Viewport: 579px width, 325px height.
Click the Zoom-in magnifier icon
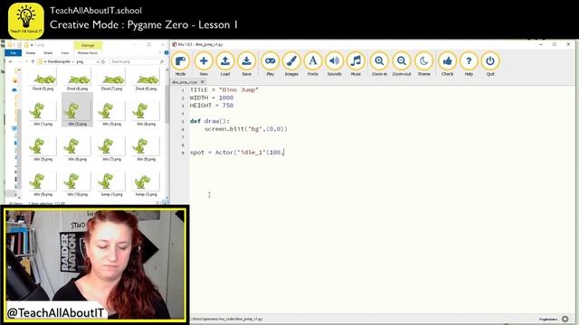379,64
